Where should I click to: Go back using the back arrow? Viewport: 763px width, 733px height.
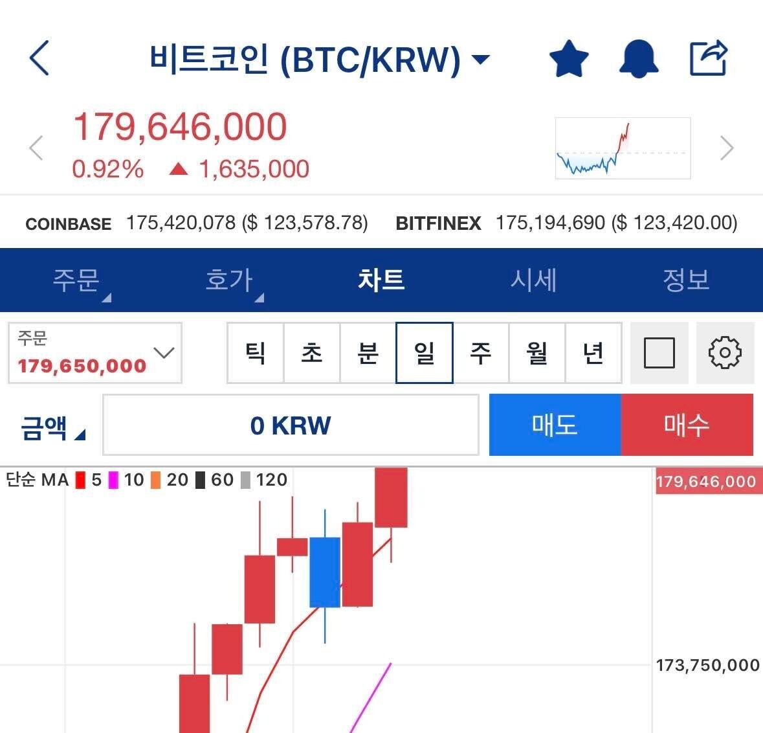click(39, 57)
